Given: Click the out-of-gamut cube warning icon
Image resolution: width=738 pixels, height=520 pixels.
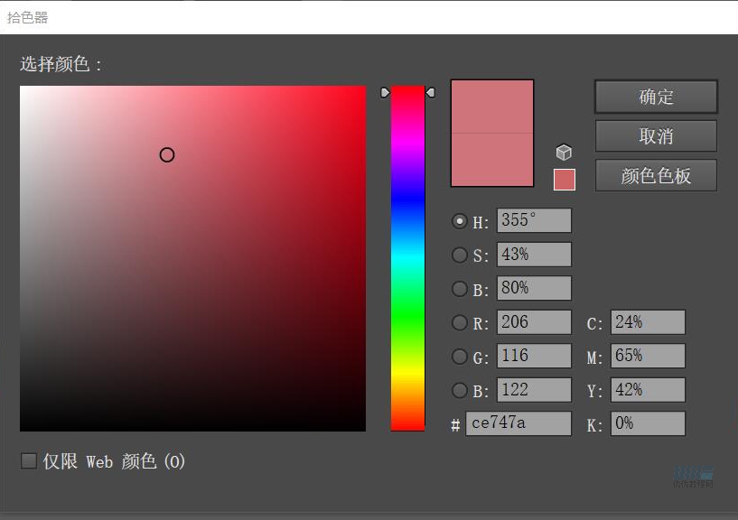Looking at the screenshot, I should pos(564,153).
